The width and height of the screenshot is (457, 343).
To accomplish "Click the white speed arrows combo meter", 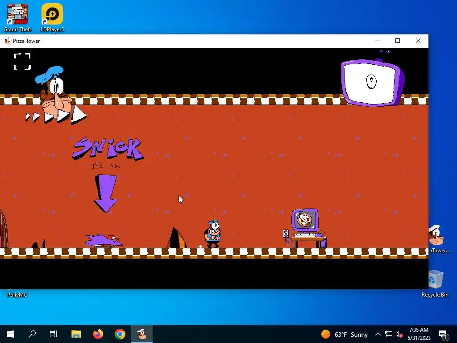I will (56, 116).
